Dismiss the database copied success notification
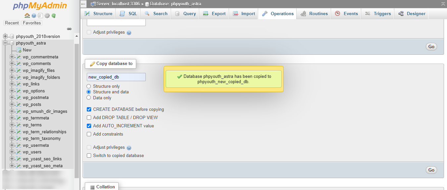This screenshot has height=190, width=447. tap(224, 79)
